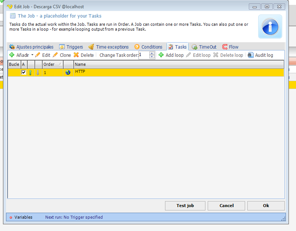Click the large blue info icon
Viewport: 296px width, 231px height.
click(270, 27)
